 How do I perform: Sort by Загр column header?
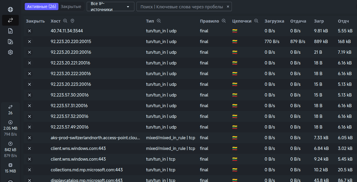click(x=319, y=21)
